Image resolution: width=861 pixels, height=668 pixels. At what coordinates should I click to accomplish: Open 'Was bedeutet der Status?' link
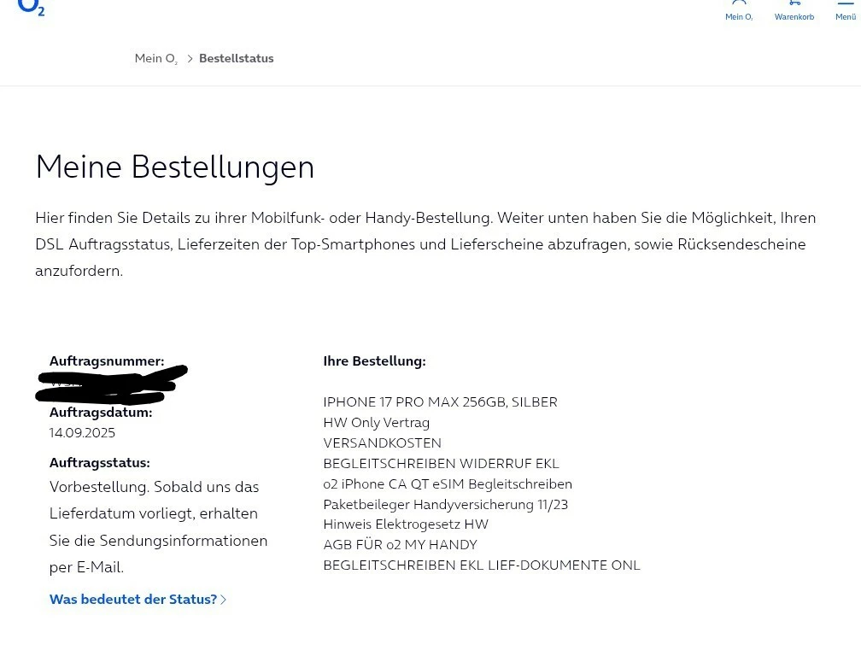click(133, 600)
